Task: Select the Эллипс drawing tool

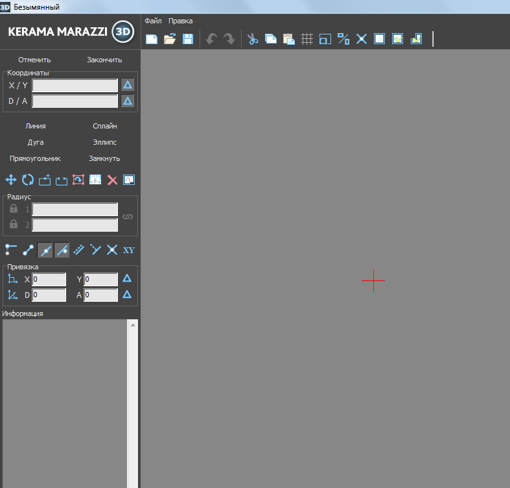Action: [x=105, y=142]
